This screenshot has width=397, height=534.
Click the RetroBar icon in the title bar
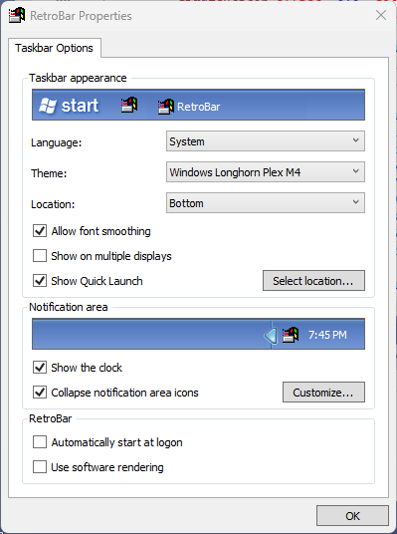[x=17, y=15]
